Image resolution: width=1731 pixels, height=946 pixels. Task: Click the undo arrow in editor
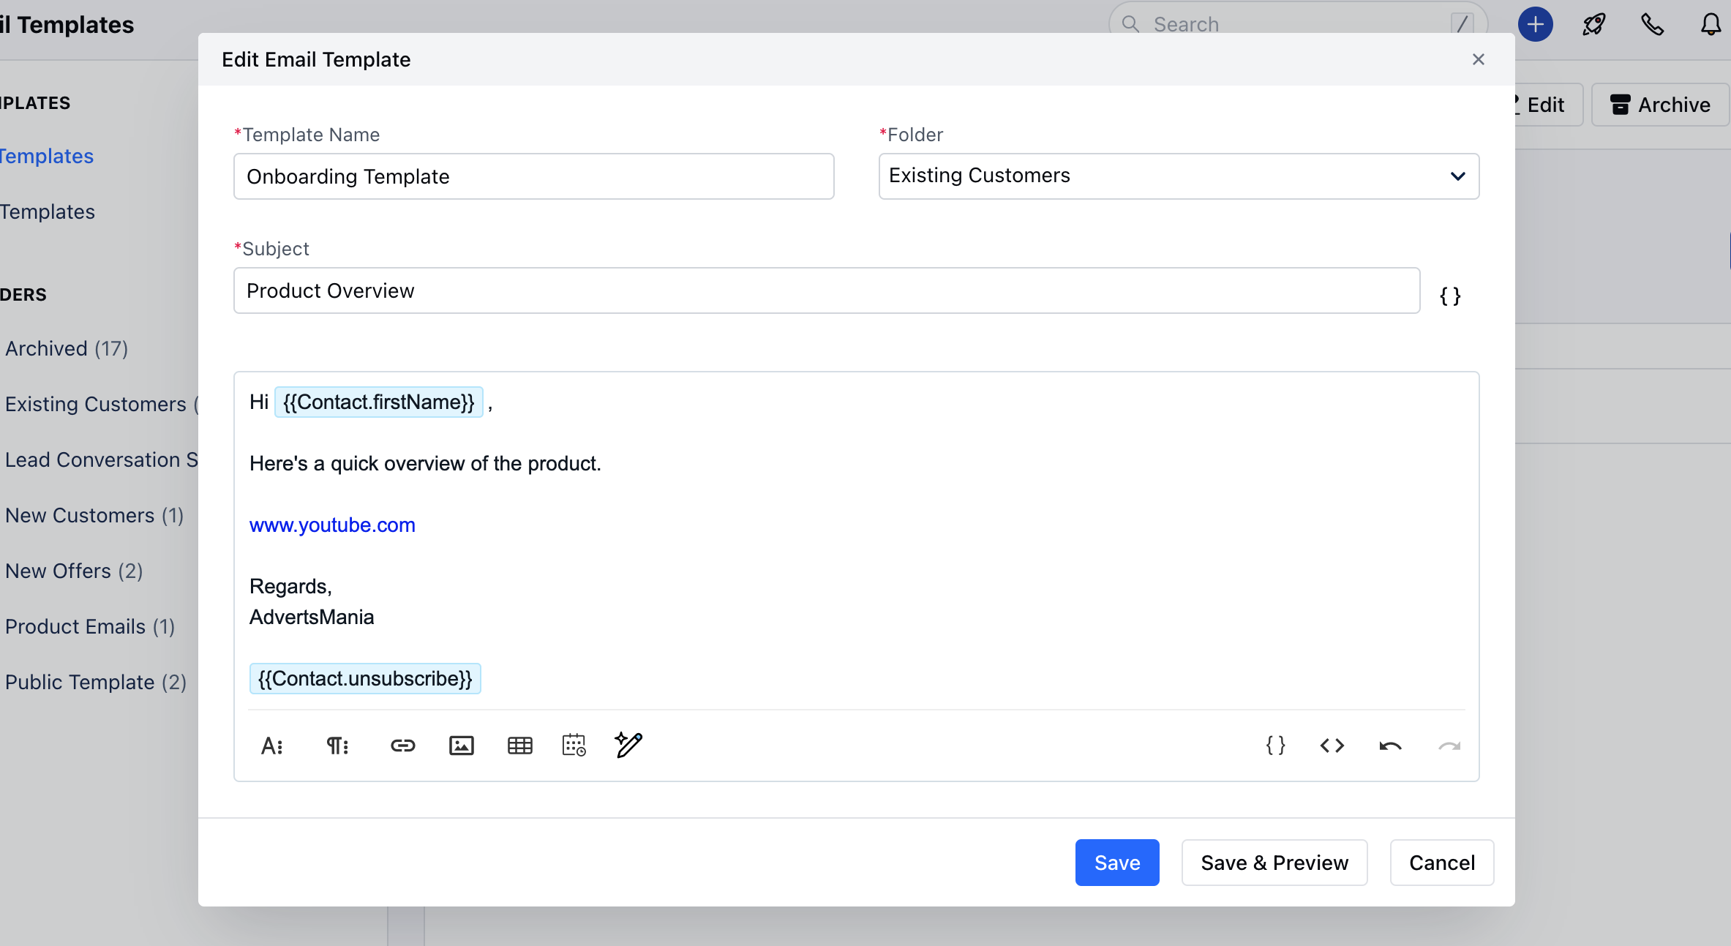(1390, 746)
